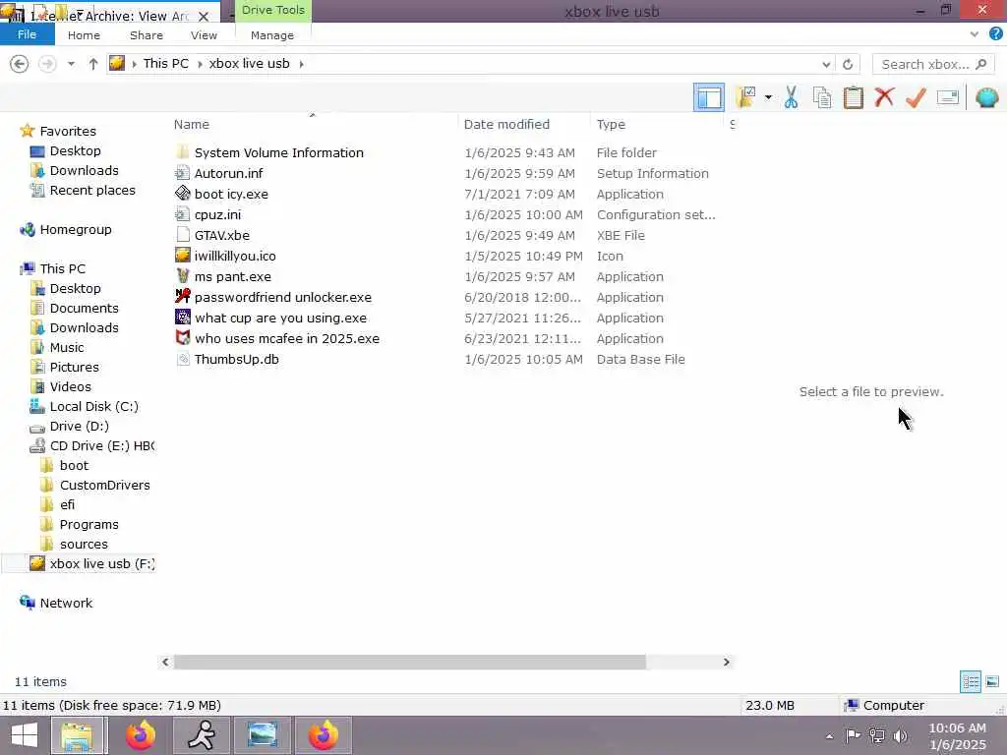Screen dimensions: 1007x755
Task: Toggle the Preview pane toolbar button
Action: click(709, 97)
